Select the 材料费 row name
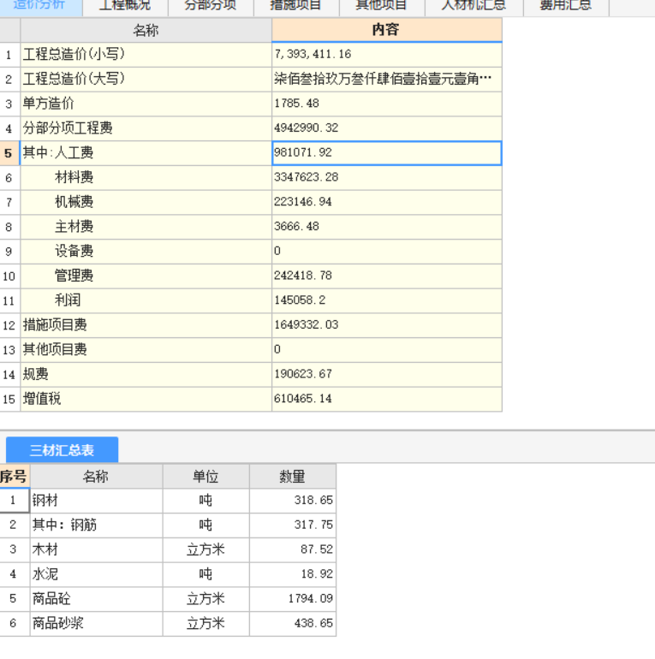This screenshot has height=659, width=655. (x=146, y=178)
